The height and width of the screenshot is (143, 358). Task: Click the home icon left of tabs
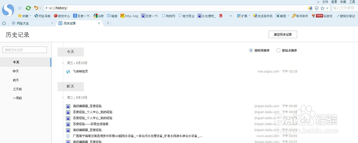[4, 23]
